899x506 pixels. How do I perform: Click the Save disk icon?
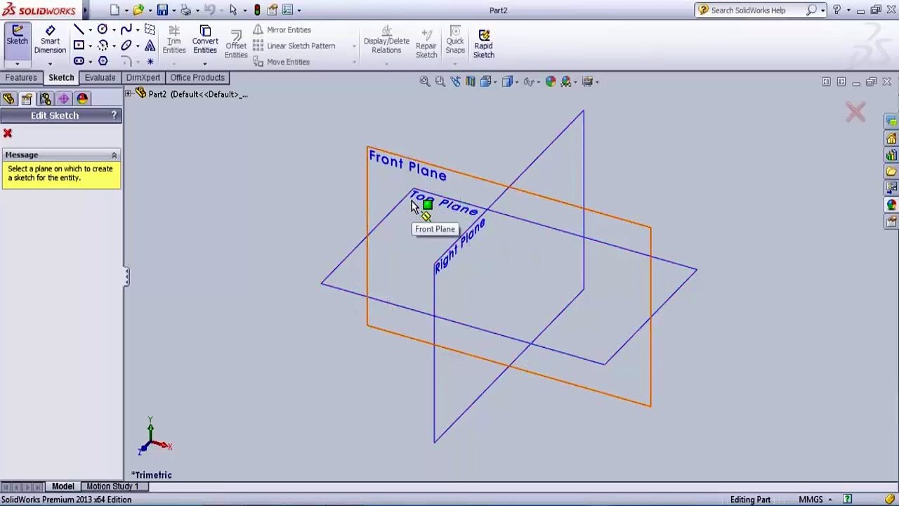[162, 10]
